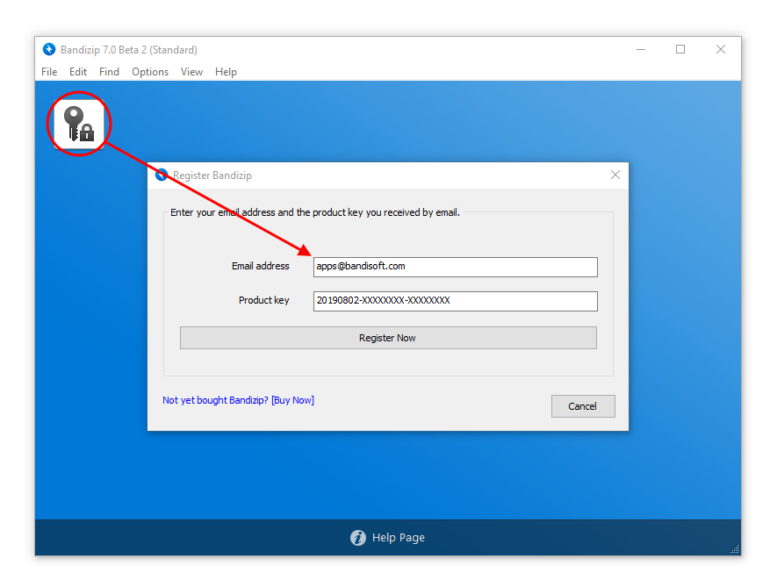Open the Help Page text link
This screenshot has height=587, width=777.
398,538
